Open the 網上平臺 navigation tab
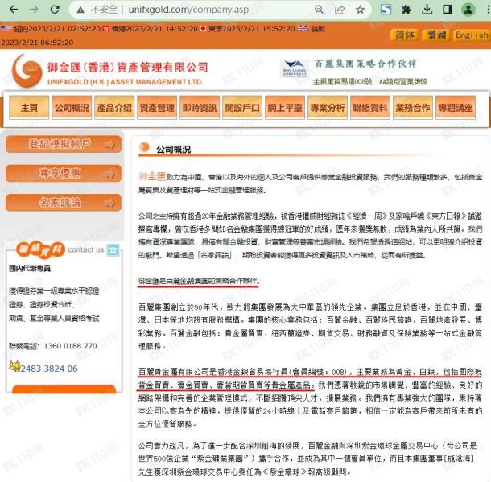This screenshot has height=482, width=491. [x=285, y=107]
